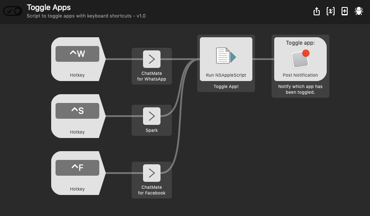Click the add workflow object icon

[x=345, y=11]
